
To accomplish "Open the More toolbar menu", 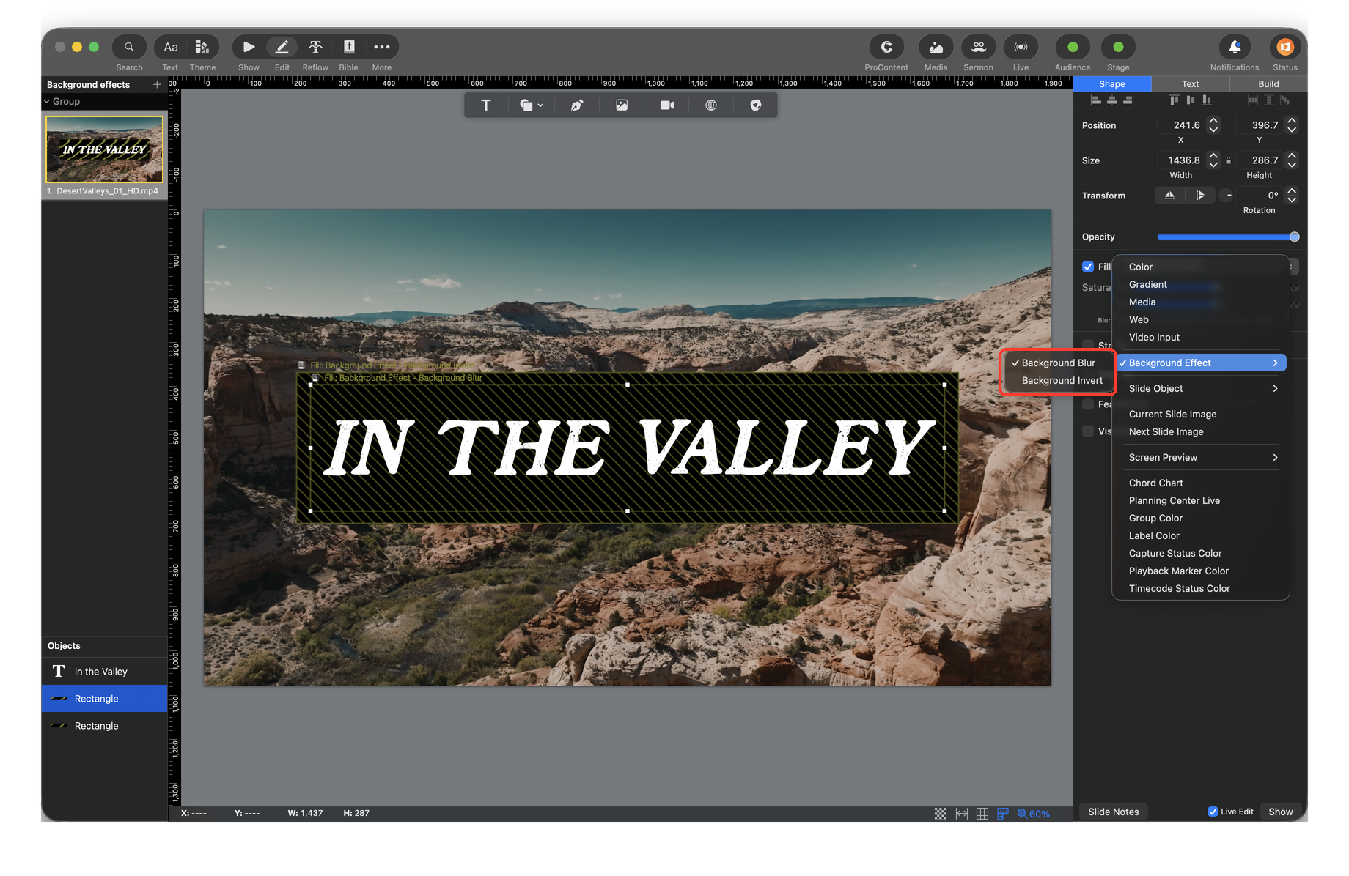I will click(382, 47).
